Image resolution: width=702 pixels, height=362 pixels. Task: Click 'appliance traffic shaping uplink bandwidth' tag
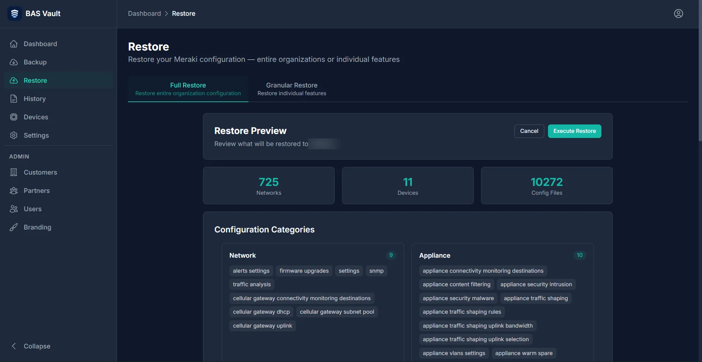(478, 326)
